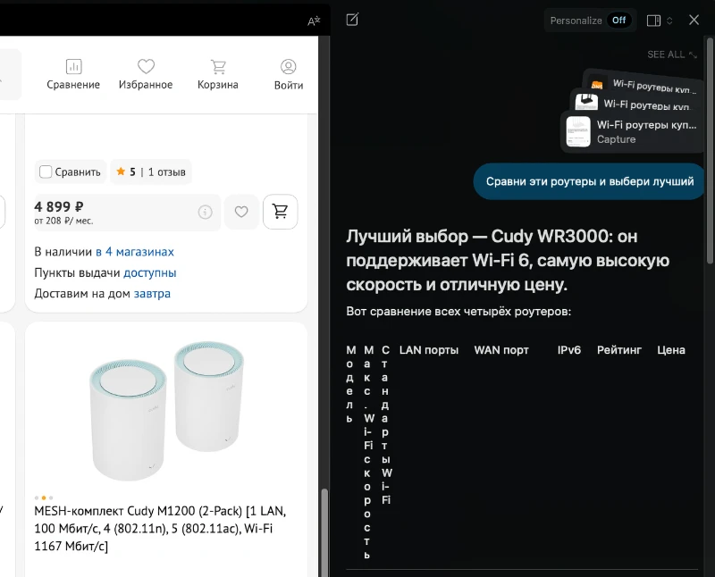This screenshot has width=715, height=577.
Task: Add the 4 899 ₽ router to cart
Action: (280, 212)
